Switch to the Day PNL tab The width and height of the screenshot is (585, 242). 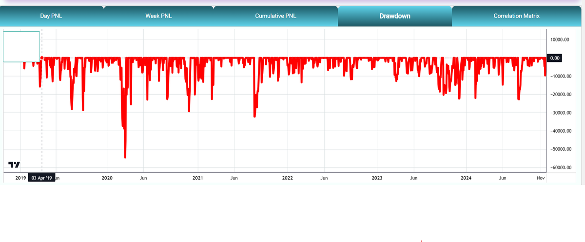[51, 16]
